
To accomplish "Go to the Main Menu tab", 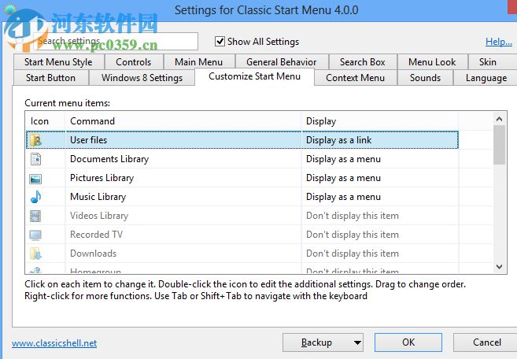I will (199, 62).
